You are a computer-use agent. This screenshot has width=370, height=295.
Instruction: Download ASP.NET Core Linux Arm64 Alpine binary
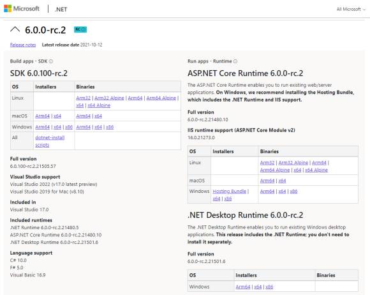(x=275, y=170)
